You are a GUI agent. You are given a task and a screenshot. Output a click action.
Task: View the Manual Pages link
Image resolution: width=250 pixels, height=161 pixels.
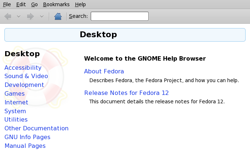point(25,146)
